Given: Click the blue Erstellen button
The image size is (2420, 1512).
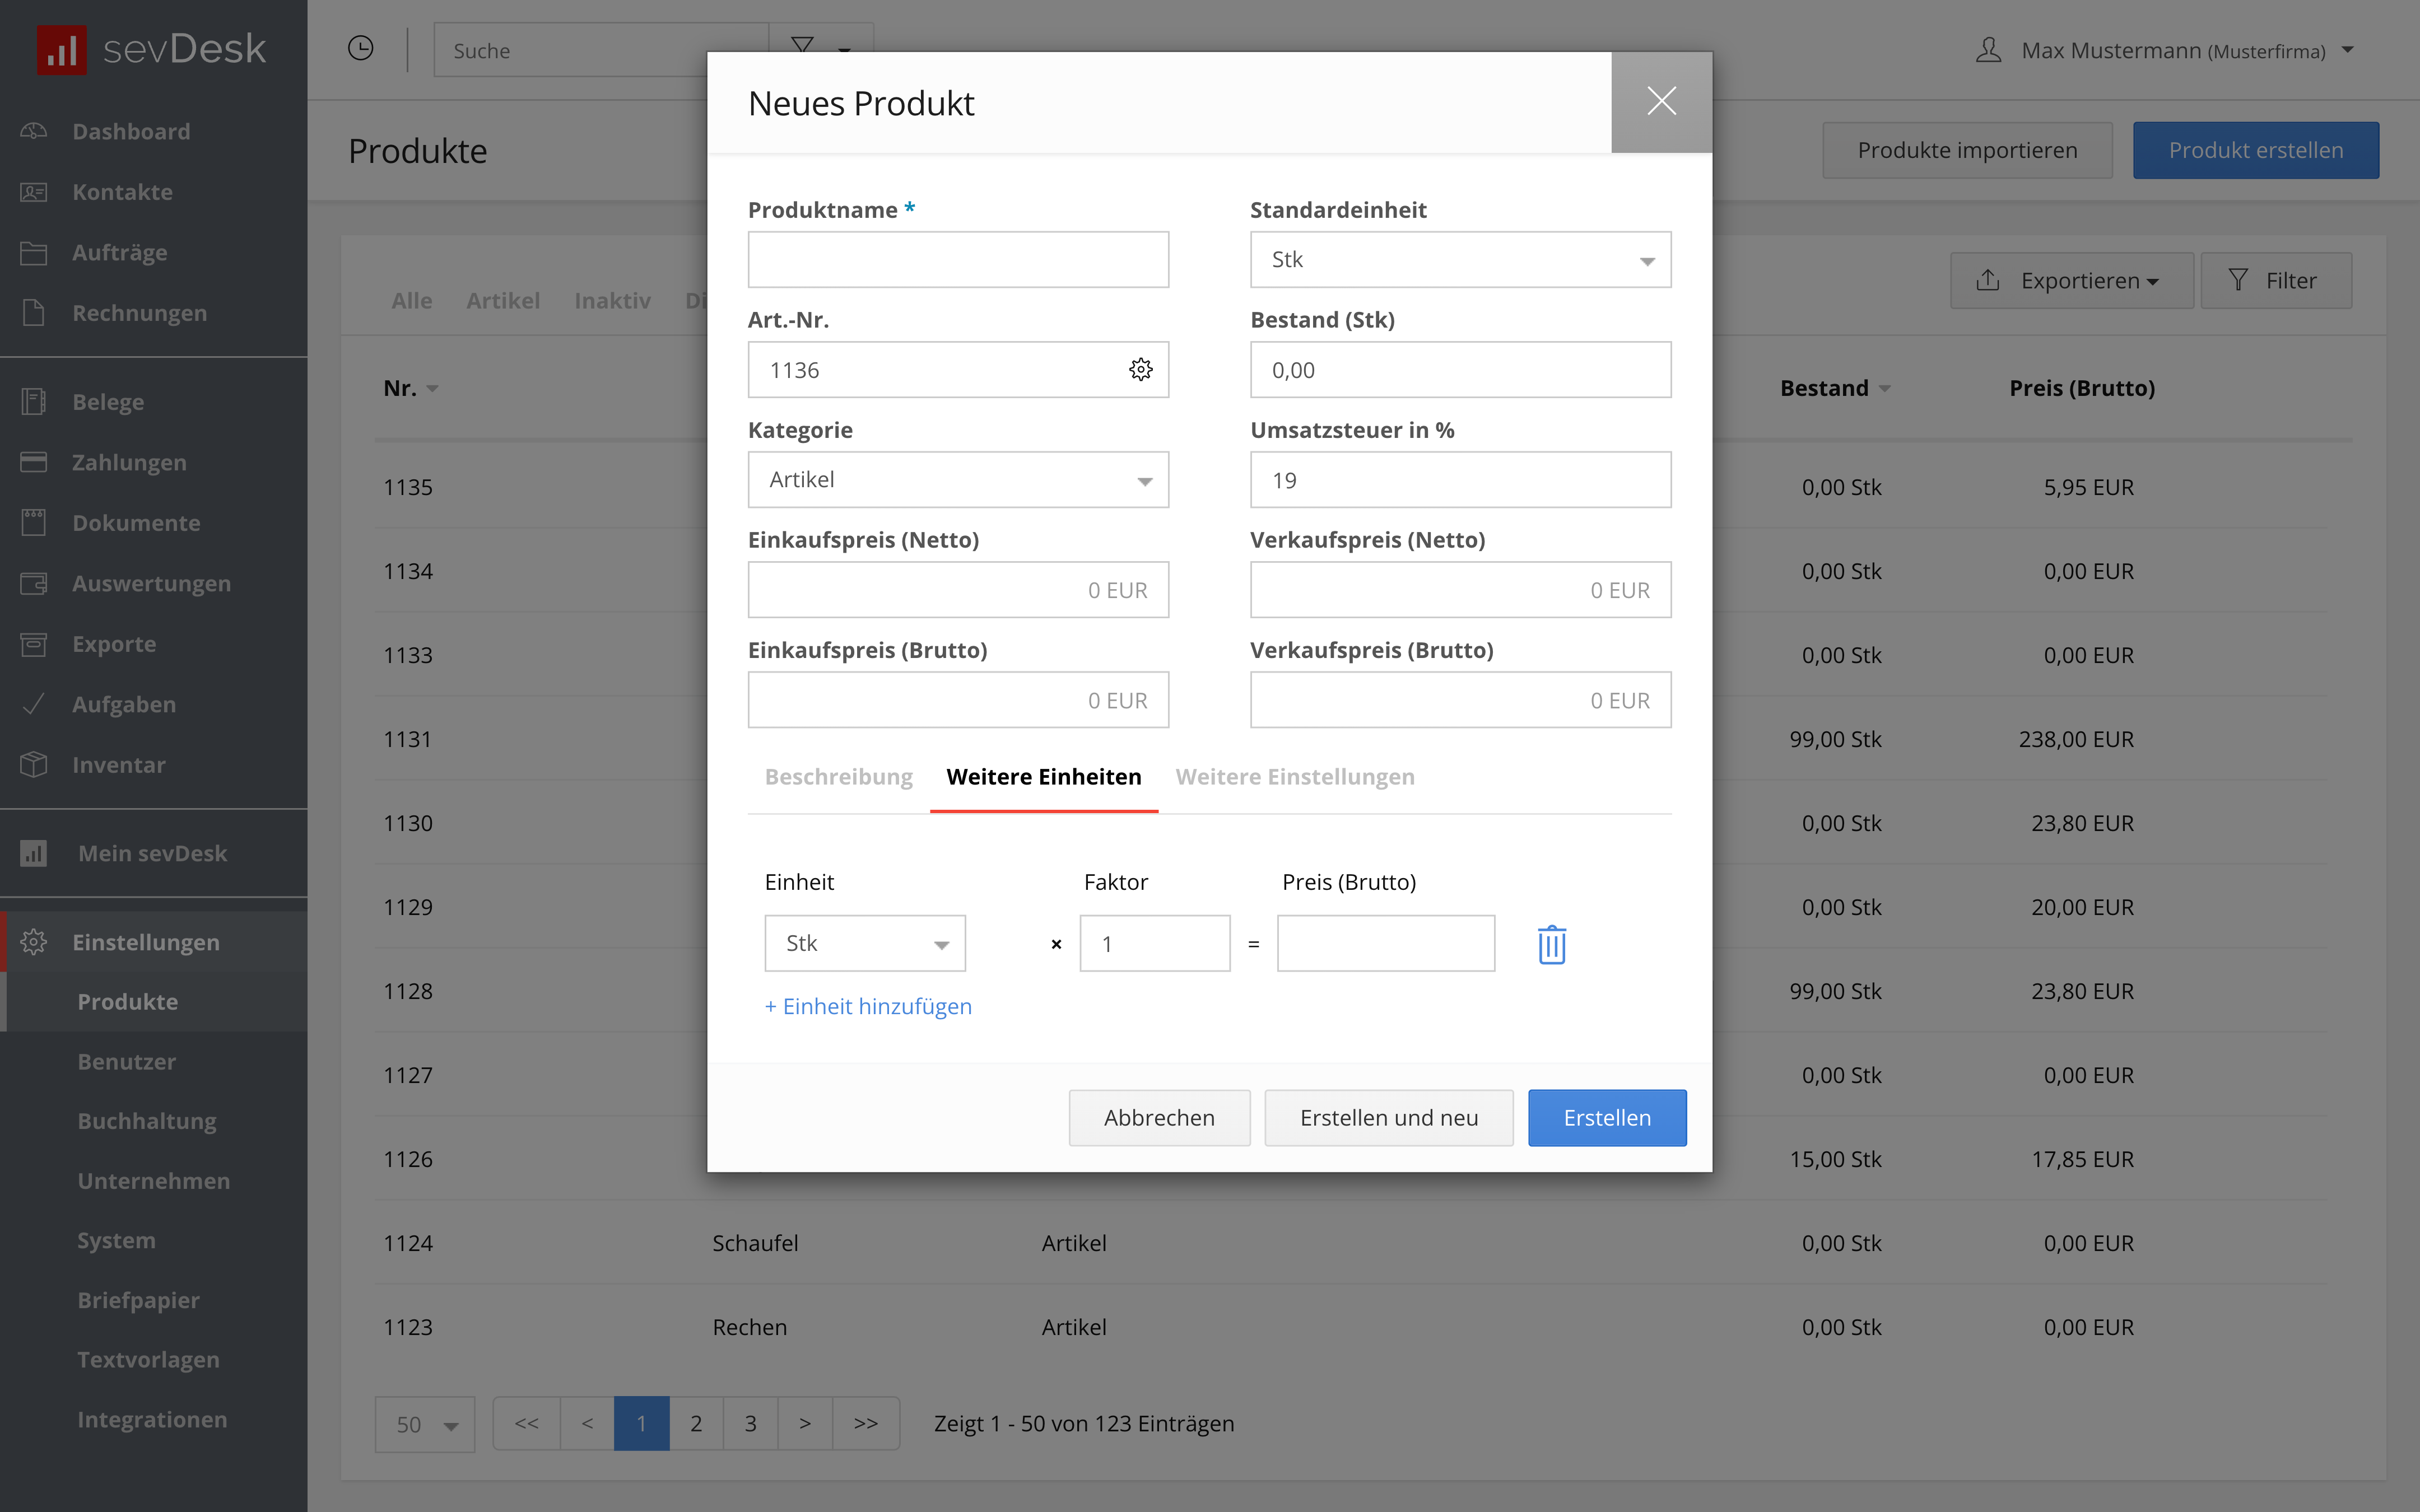Looking at the screenshot, I should tap(1607, 1118).
